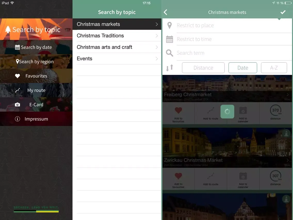Tap the Sachsen Land von Welt logo
This screenshot has height=220, width=293.
click(x=36, y=209)
